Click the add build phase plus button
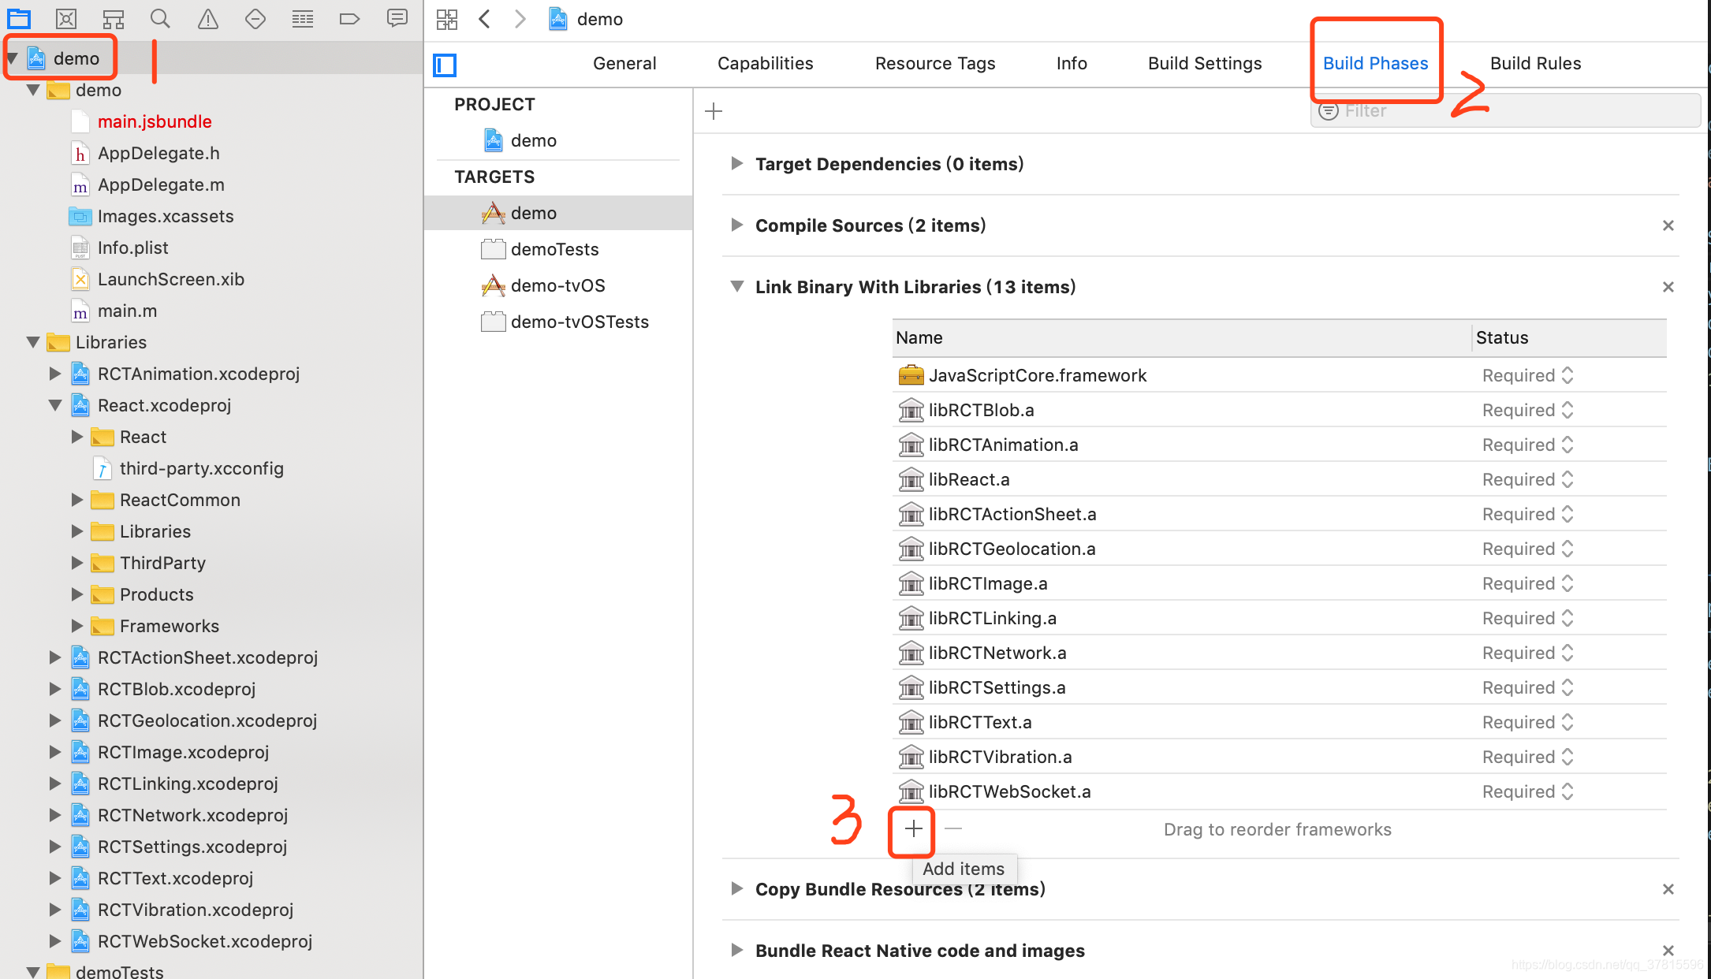Viewport: 1711px width, 979px height. (714, 111)
